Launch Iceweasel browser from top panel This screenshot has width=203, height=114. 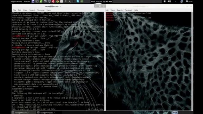33,1
